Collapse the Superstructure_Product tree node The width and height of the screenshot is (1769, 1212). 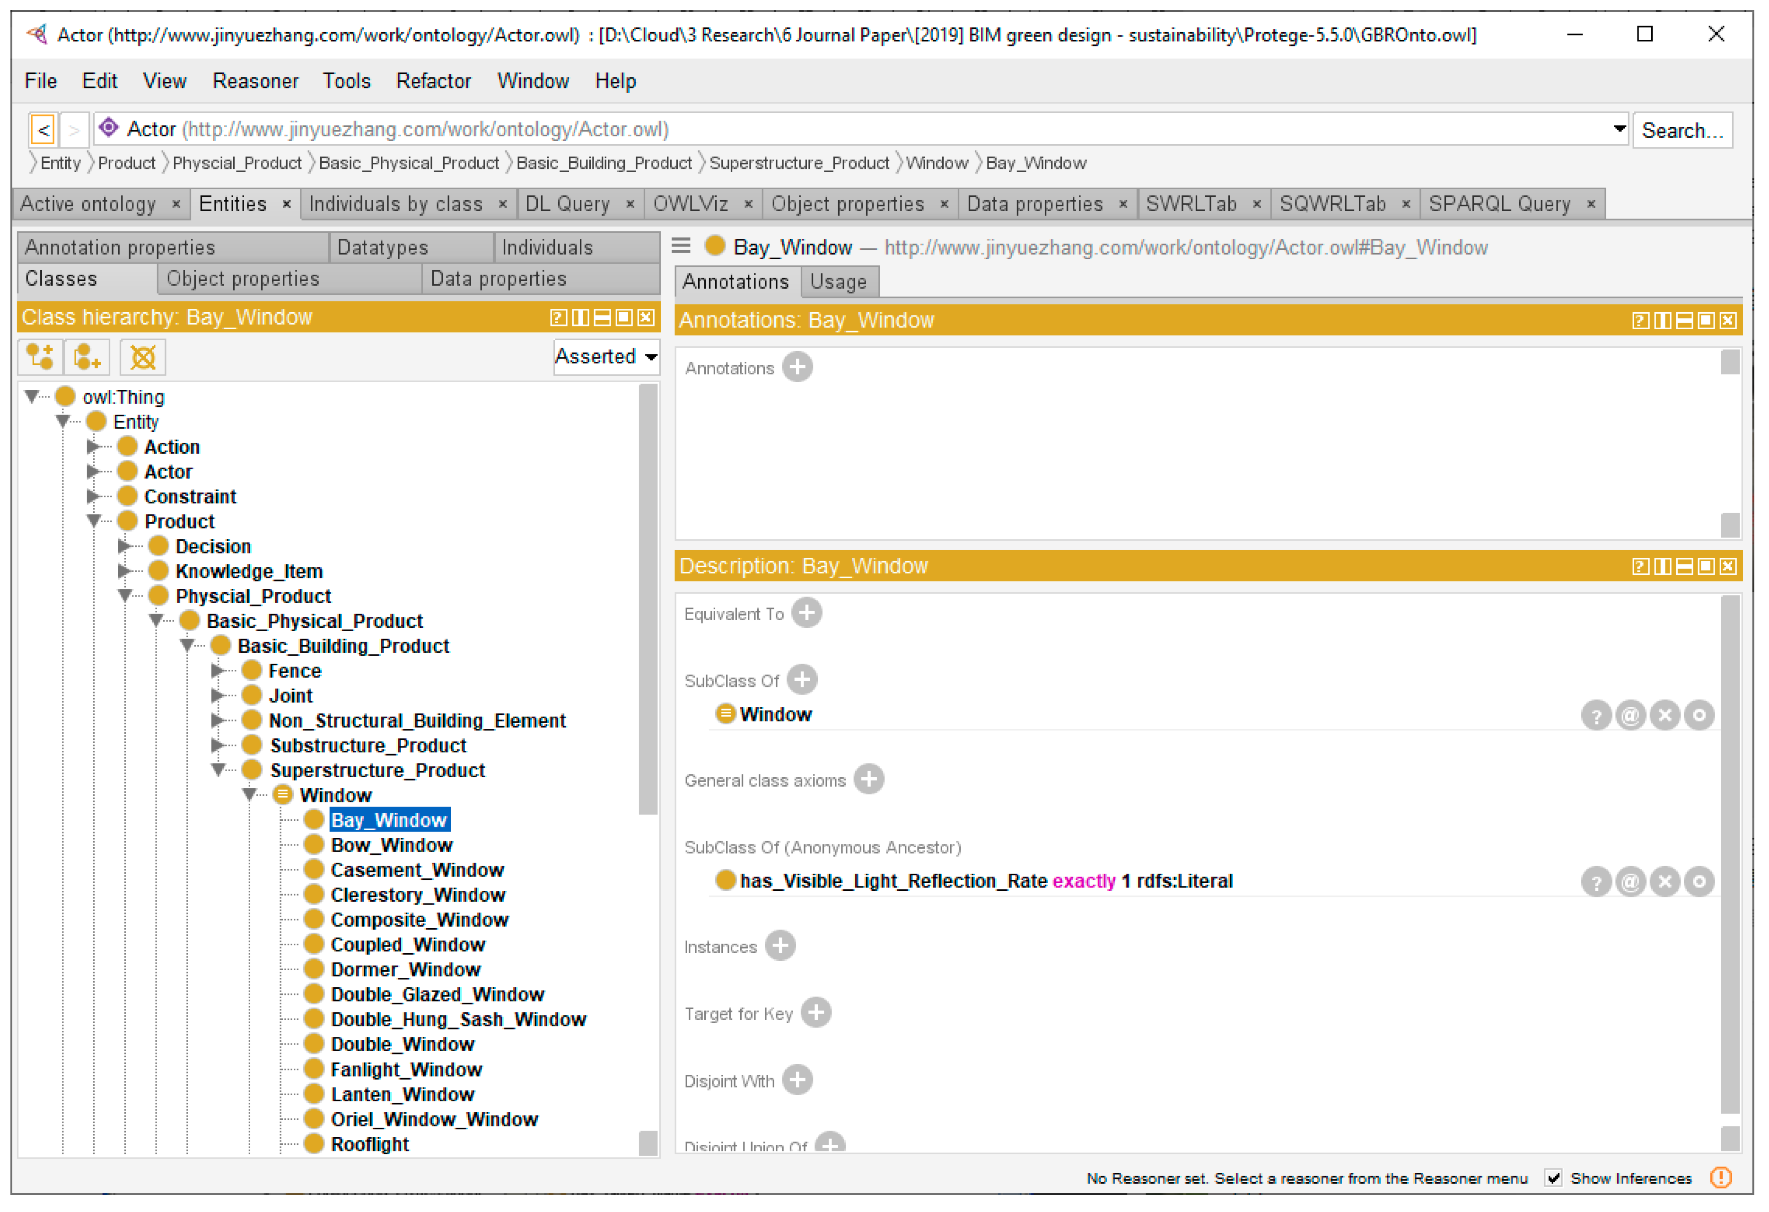tap(219, 771)
